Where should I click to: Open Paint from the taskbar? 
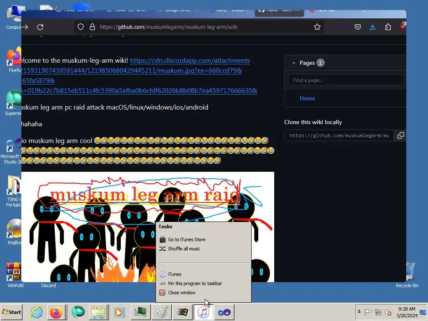click(161, 312)
